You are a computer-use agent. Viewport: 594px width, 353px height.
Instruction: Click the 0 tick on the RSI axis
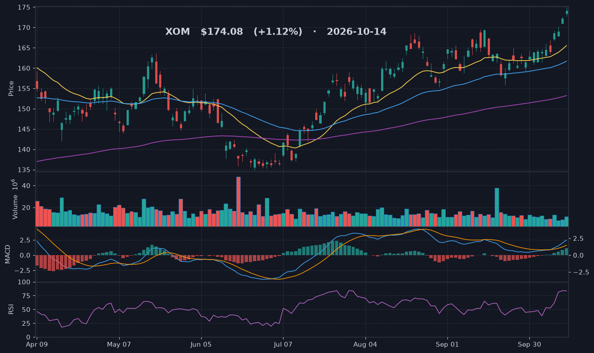tap(28, 337)
